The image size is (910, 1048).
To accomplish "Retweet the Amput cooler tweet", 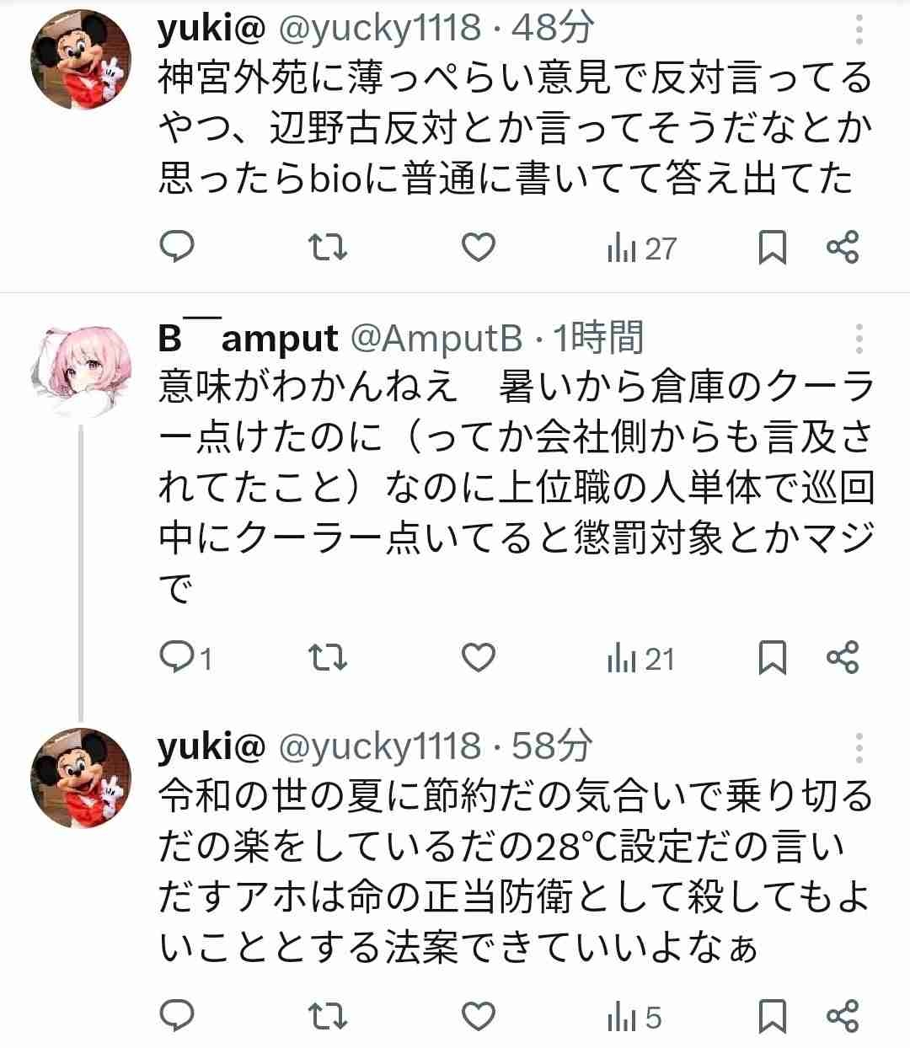I will point(327,657).
